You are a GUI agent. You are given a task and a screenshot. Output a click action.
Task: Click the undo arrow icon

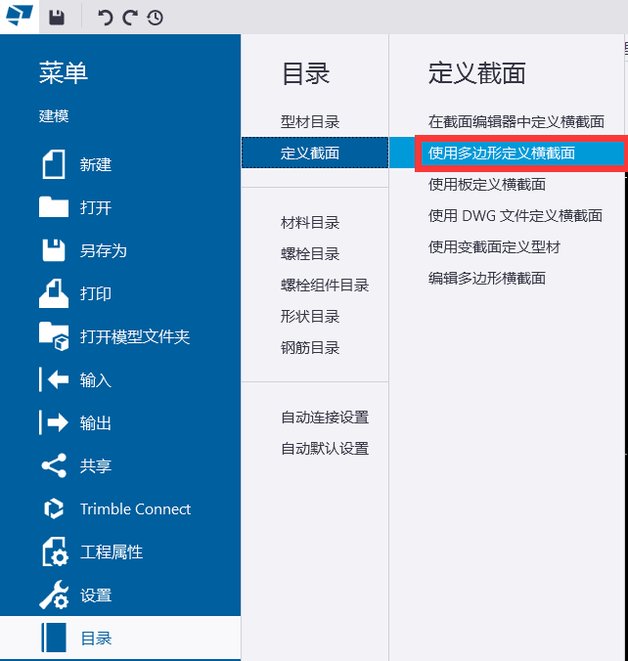tap(106, 18)
